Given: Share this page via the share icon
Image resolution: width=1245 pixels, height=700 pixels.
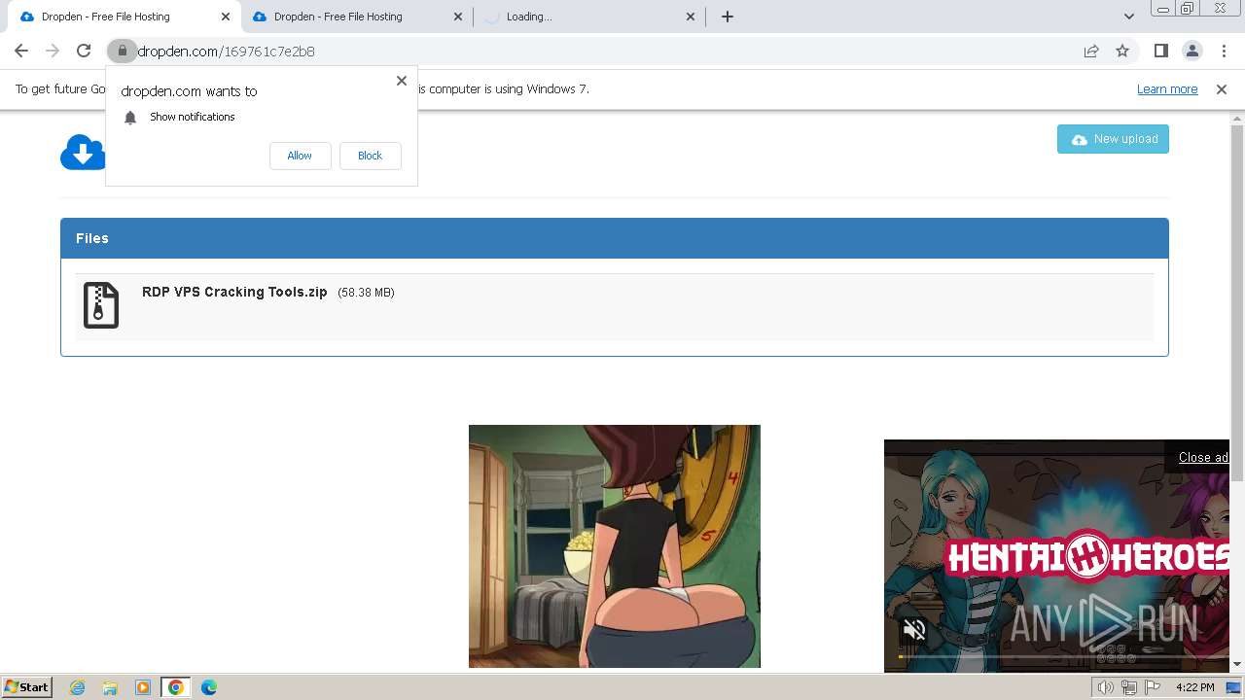Looking at the screenshot, I should (1091, 51).
